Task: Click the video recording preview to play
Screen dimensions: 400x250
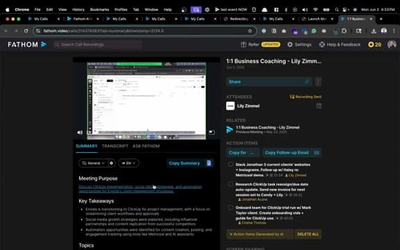Action: (147, 101)
